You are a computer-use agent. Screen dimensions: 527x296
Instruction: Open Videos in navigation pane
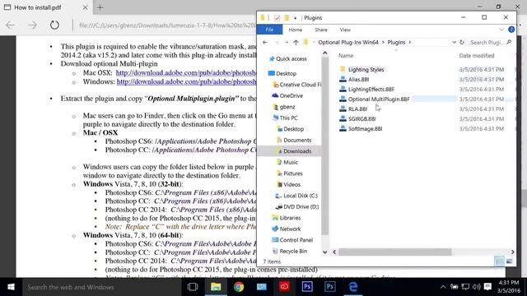[288, 184]
